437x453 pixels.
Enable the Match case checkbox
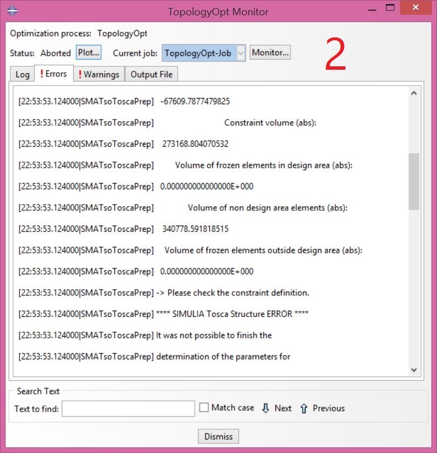coord(204,407)
